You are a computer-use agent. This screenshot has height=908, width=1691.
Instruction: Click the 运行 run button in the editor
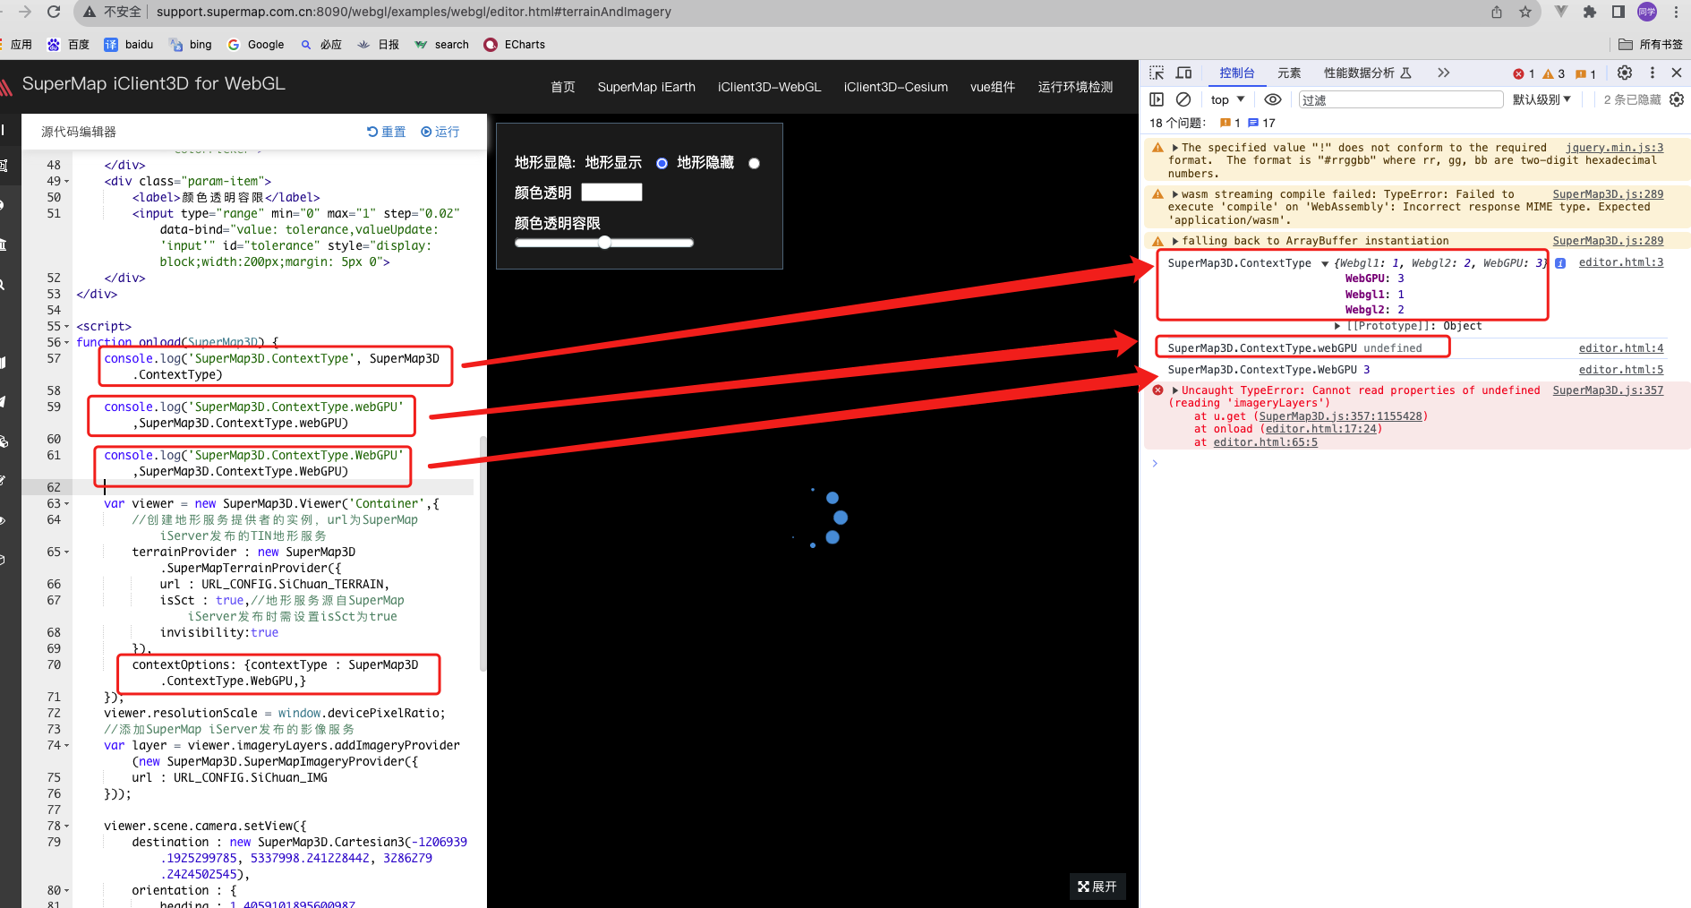(x=440, y=132)
